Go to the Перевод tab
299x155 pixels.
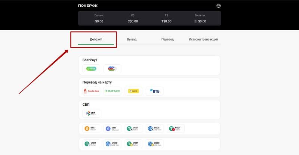coord(167,39)
